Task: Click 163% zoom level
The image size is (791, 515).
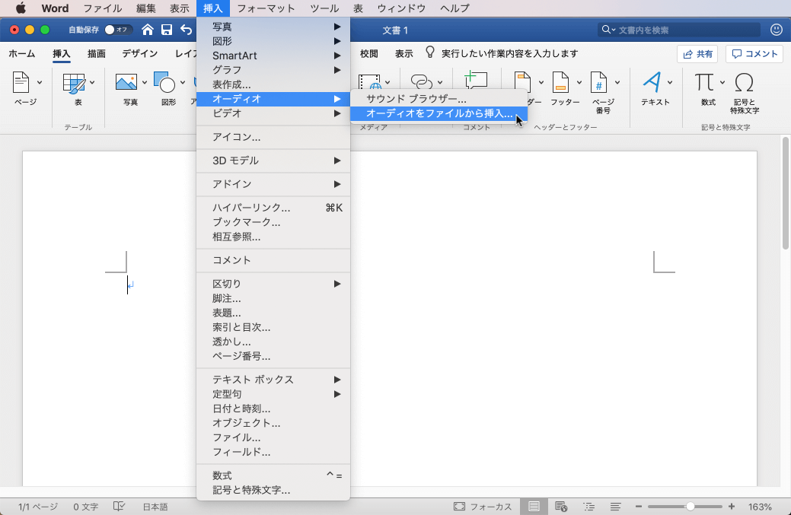Action: [760, 507]
